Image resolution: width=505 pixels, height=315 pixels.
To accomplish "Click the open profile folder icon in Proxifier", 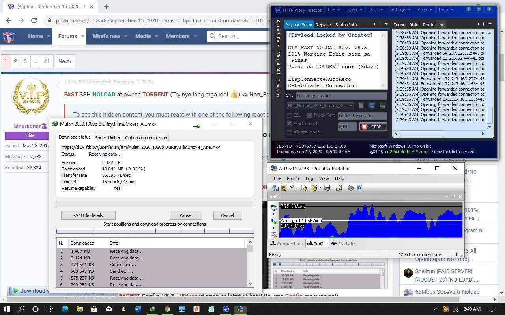I will [x=314, y=188].
